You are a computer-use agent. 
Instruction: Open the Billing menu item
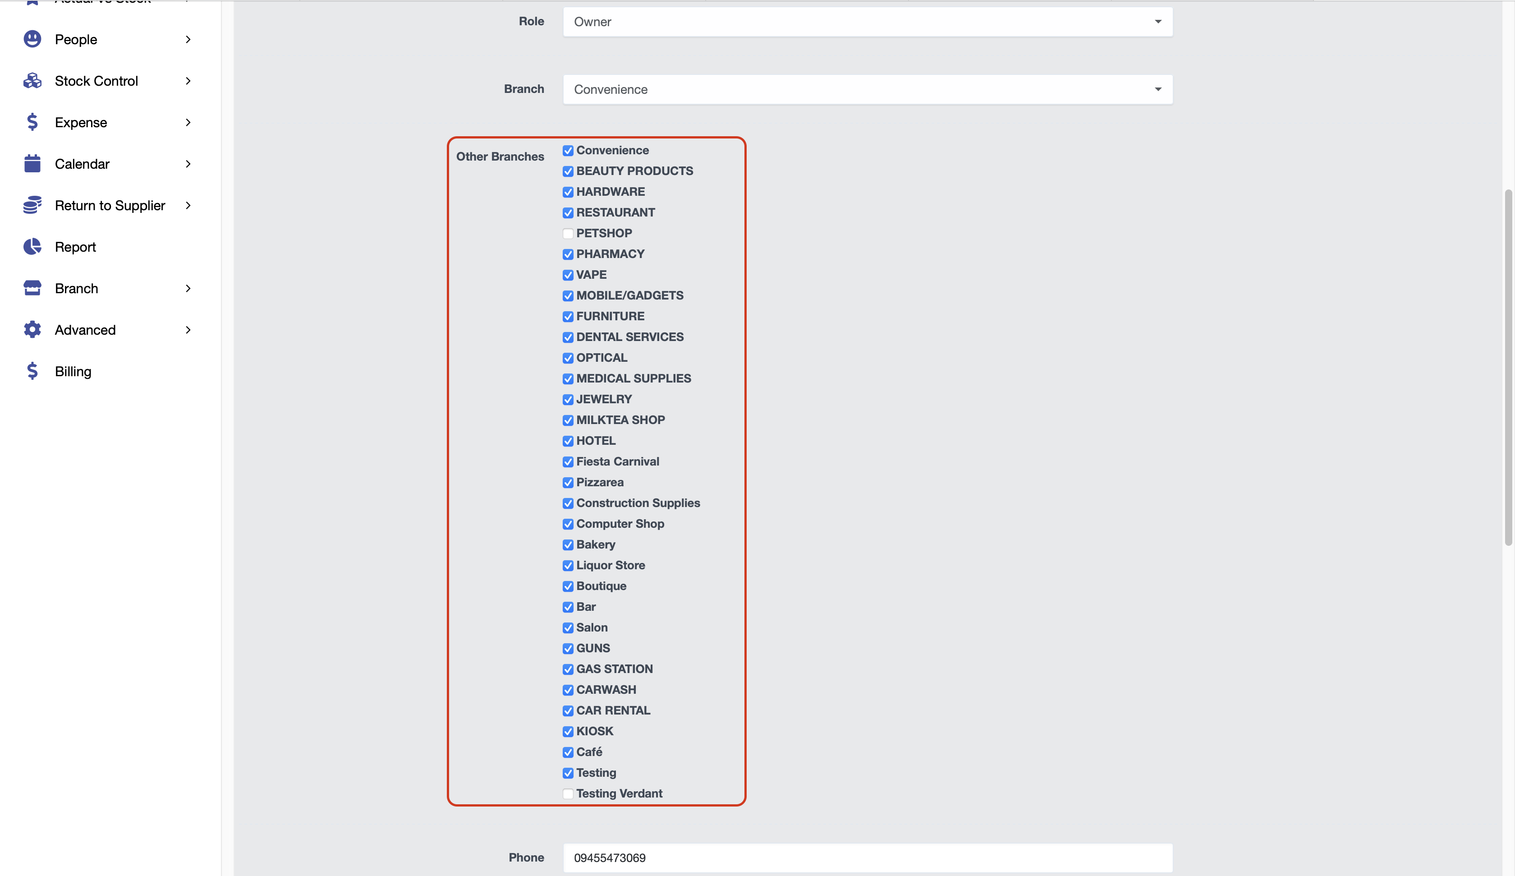pyautogui.click(x=73, y=371)
